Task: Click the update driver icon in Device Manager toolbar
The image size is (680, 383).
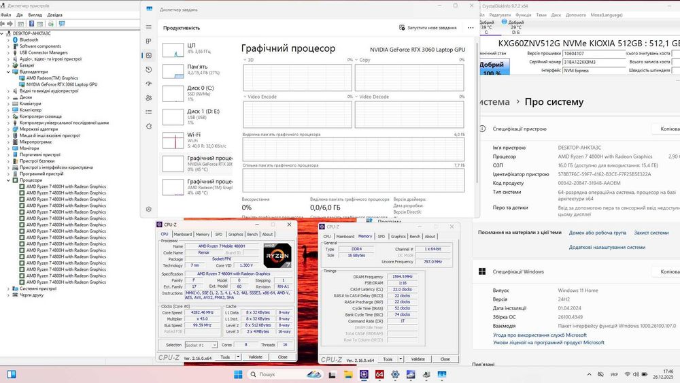Action: pos(51,24)
